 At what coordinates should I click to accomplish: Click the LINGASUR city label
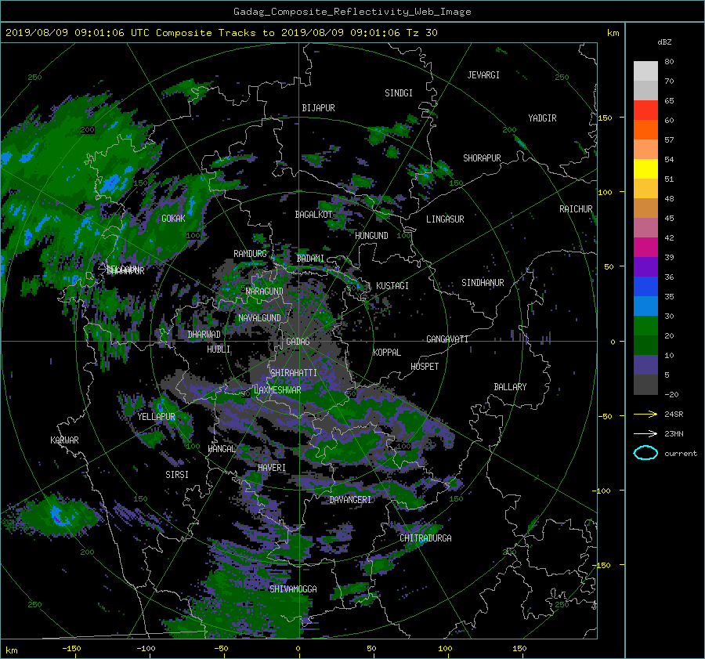coord(445,219)
